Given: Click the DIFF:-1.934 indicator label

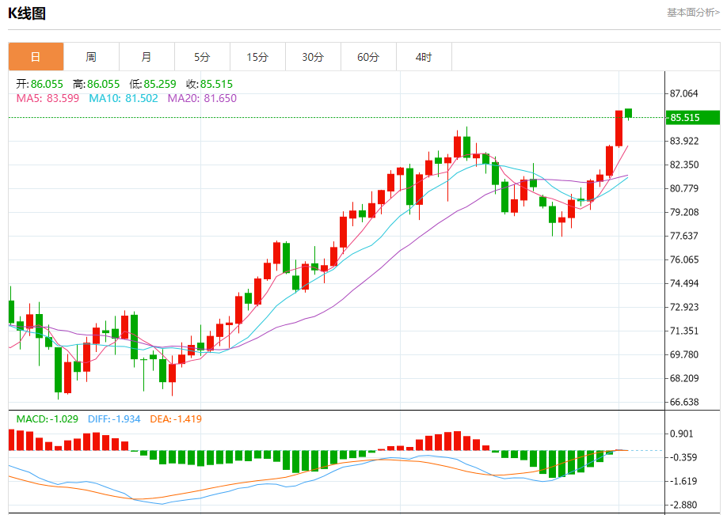Looking at the screenshot, I should click(x=114, y=419).
